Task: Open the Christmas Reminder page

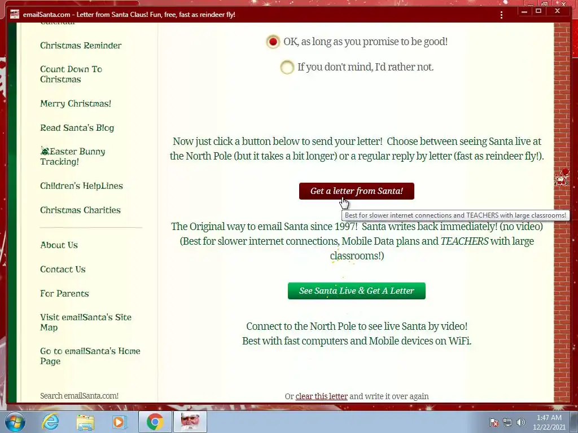Action: pos(81,46)
